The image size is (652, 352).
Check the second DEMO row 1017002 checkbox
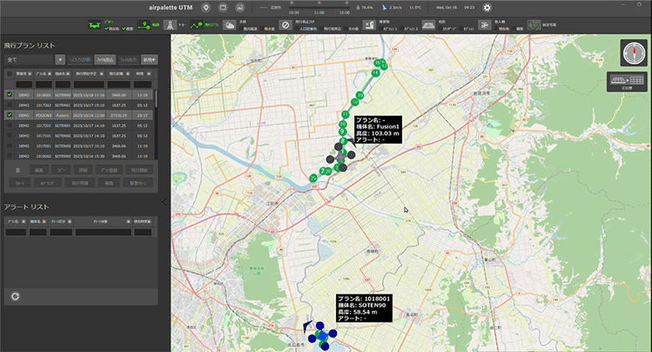(9, 105)
